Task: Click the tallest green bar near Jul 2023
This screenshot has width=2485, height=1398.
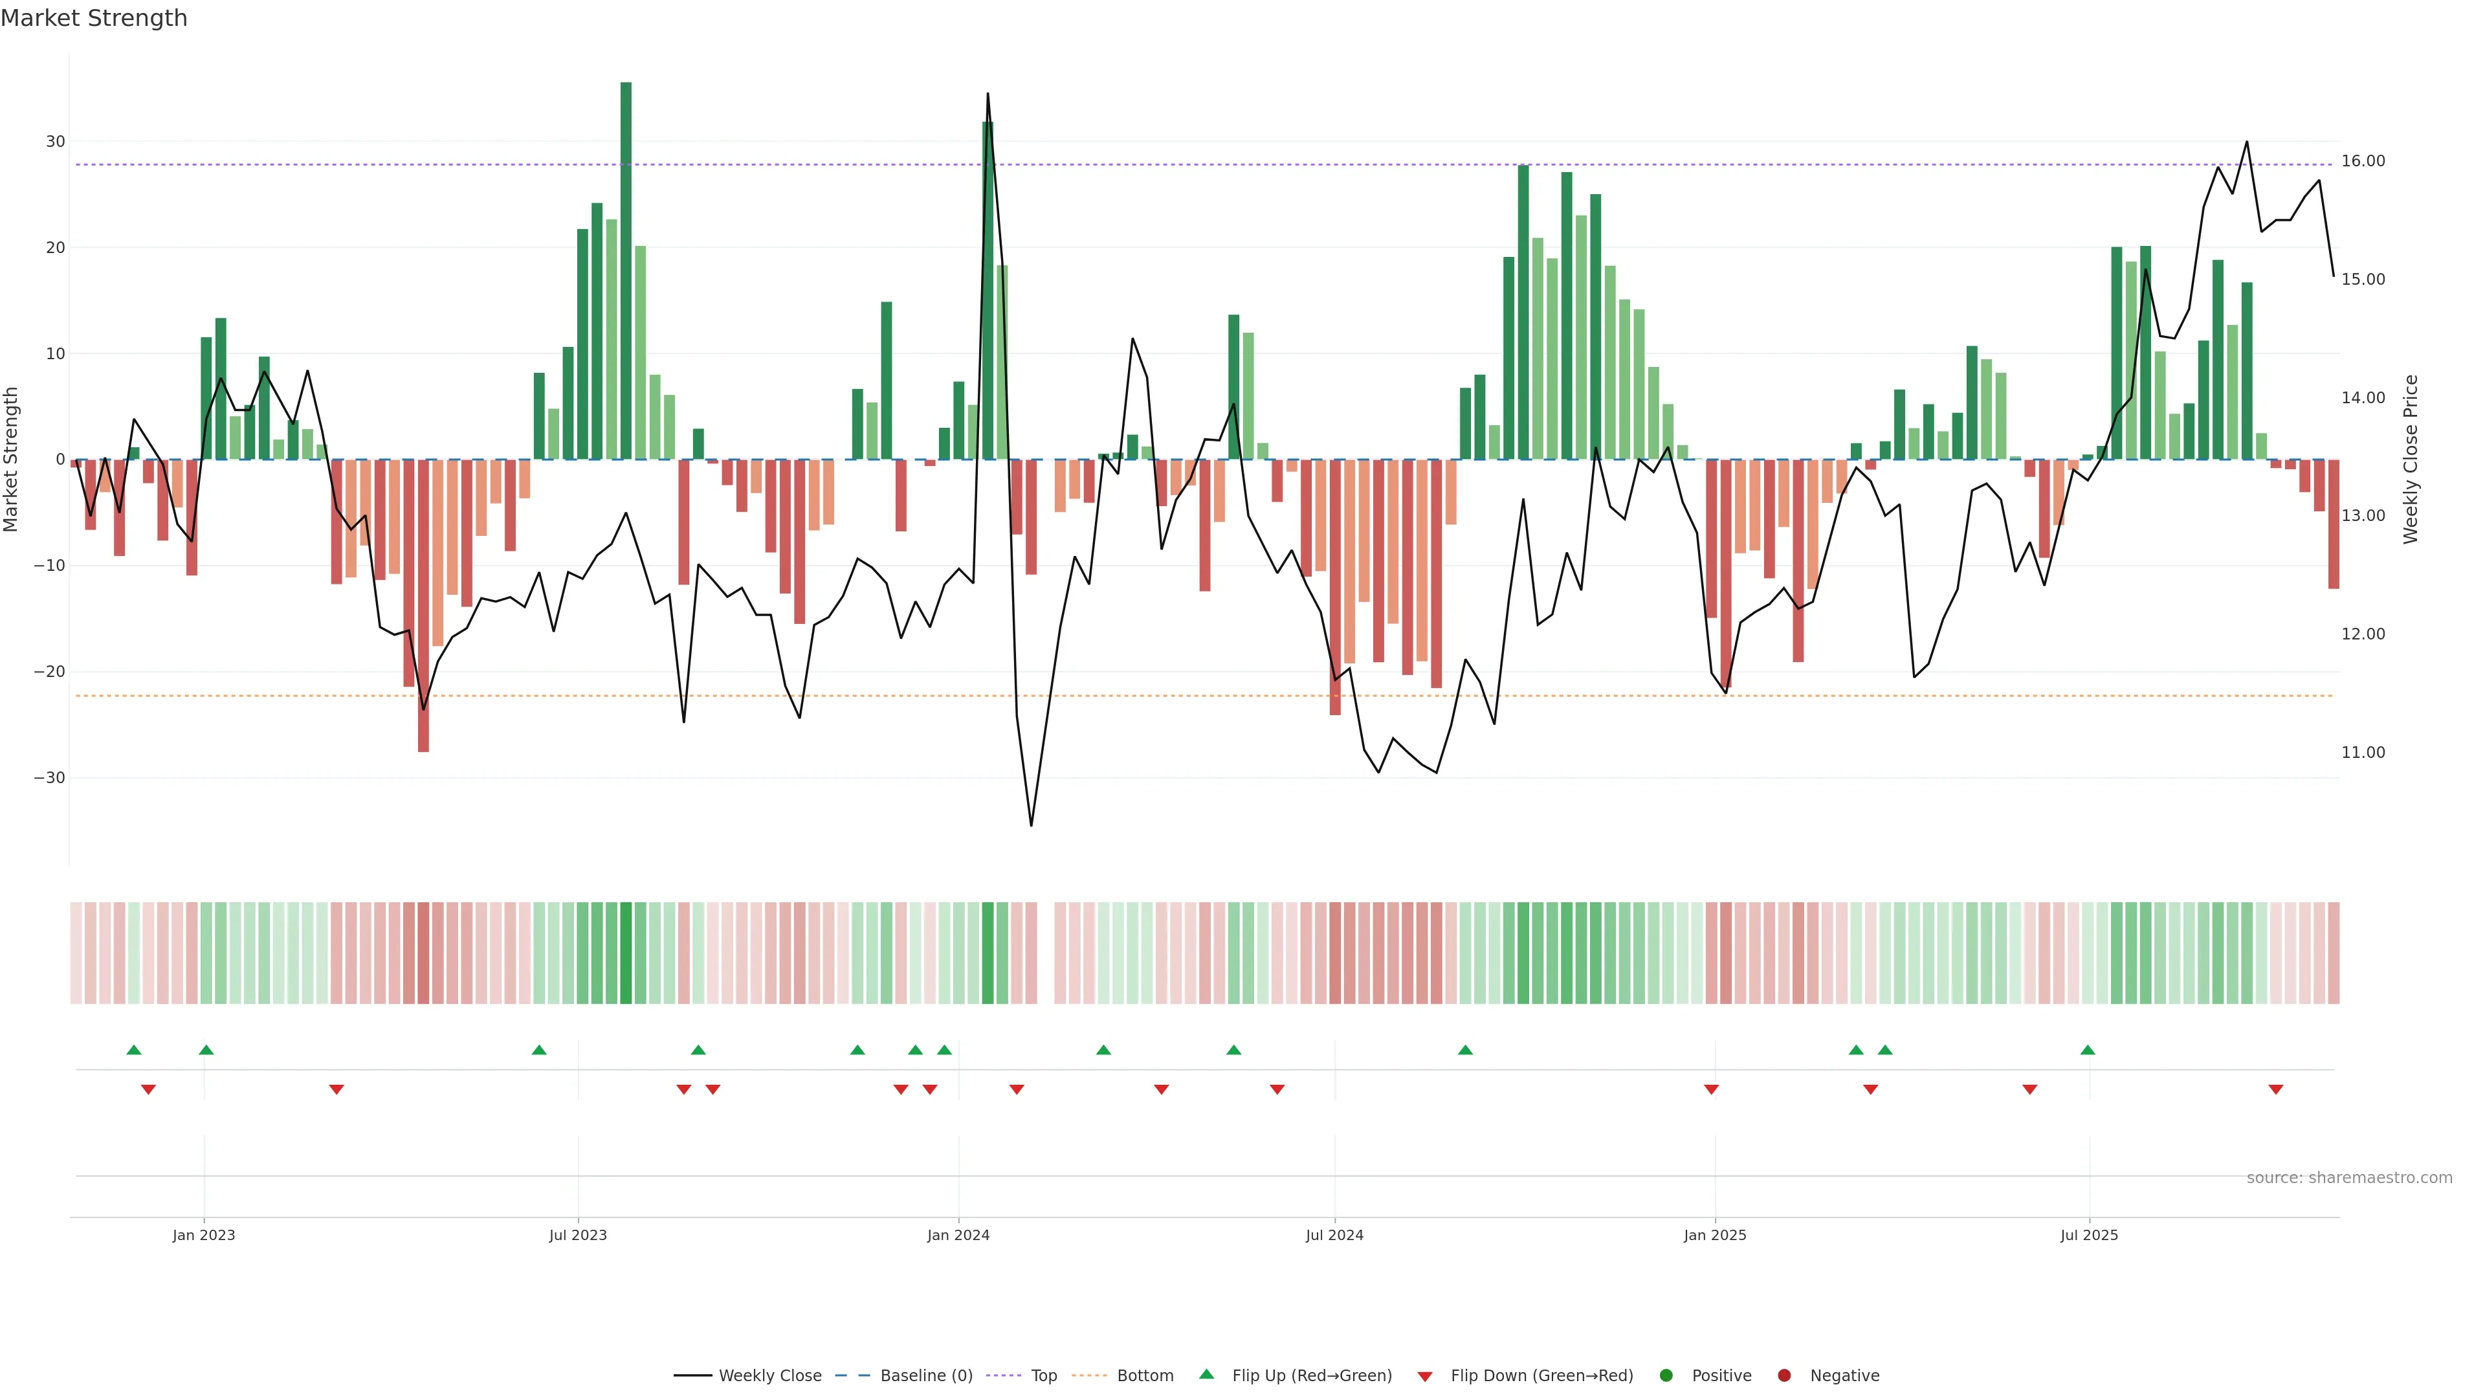Action: click(626, 270)
